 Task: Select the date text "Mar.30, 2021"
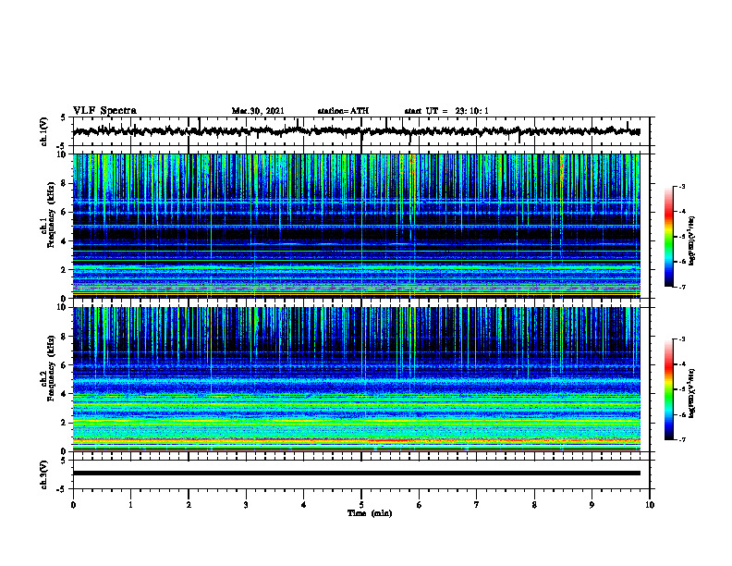tap(258, 111)
